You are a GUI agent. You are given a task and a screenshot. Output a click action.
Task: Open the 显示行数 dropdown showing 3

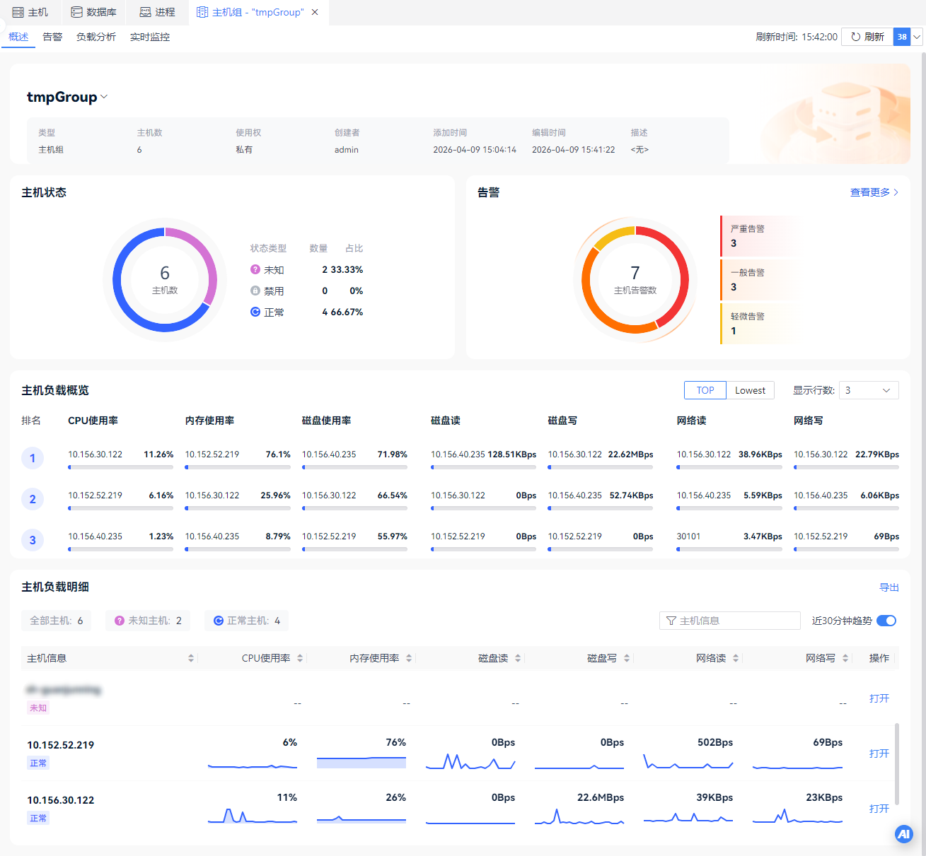pyautogui.click(x=869, y=390)
